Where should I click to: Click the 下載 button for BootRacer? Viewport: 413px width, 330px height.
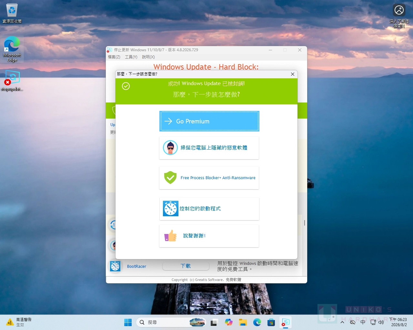[186, 266]
